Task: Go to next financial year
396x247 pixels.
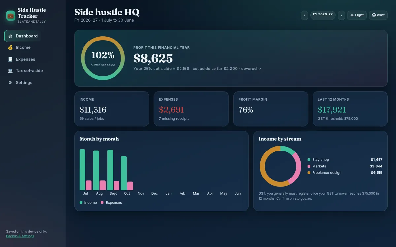Action: [341, 15]
